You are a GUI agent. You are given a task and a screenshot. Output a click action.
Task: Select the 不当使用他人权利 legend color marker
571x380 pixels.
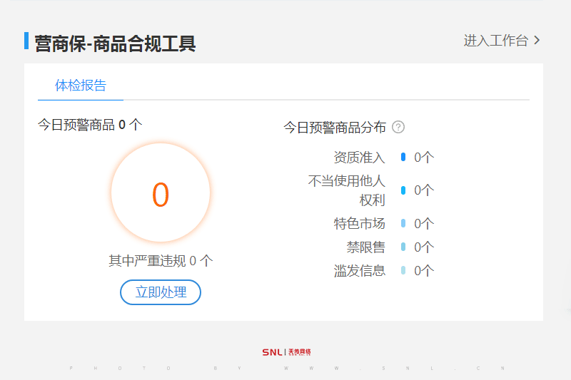pyautogui.click(x=403, y=190)
